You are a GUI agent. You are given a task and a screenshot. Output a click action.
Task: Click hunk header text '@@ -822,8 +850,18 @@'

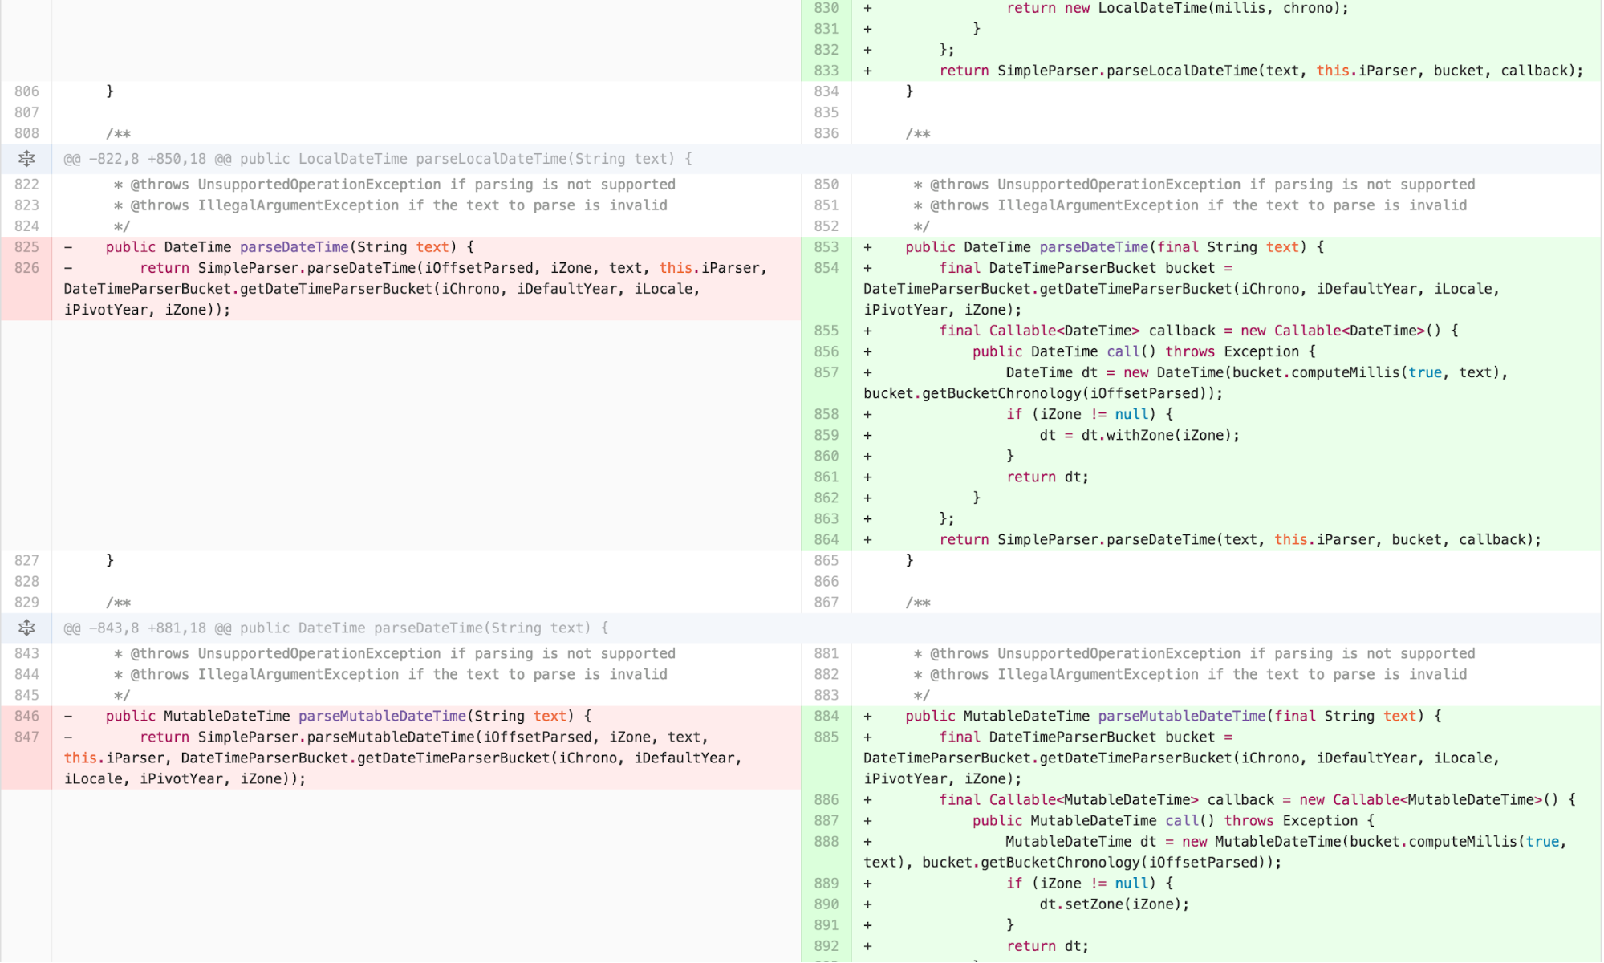(148, 159)
